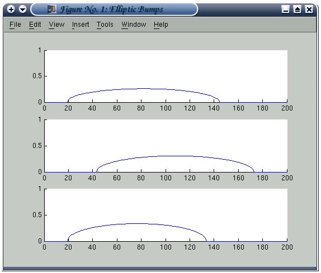Open the View menu
Screen dimensions: 321x273
56,25
